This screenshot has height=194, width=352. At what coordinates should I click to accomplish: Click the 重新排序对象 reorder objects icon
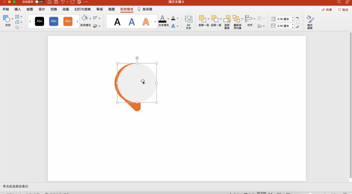[x=237, y=19]
